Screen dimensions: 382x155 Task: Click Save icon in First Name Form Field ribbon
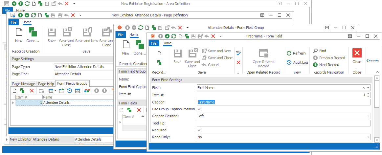(x=177, y=53)
